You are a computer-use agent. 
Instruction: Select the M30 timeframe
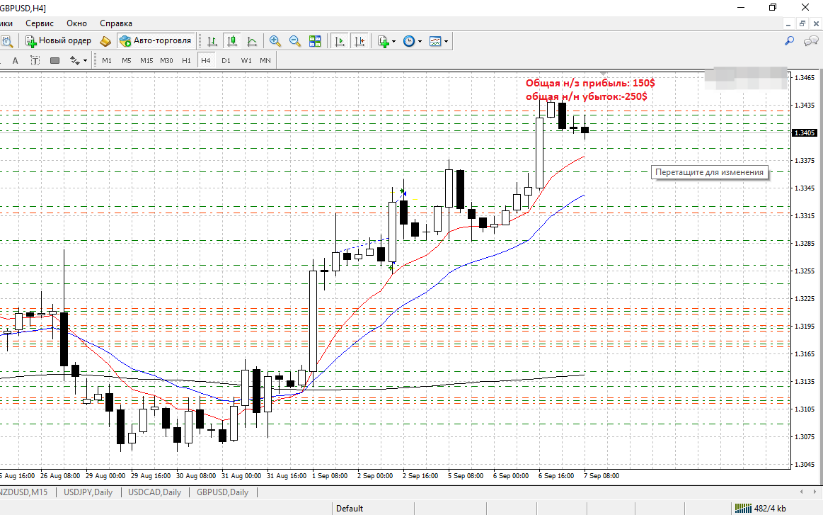[166, 60]
